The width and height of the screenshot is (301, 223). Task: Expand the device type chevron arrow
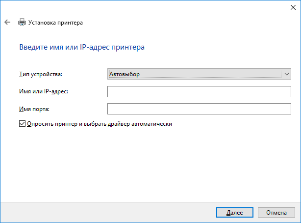coord(287,74)
